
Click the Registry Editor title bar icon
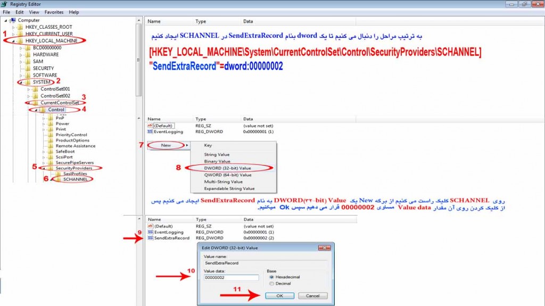[x=4, y=4]
